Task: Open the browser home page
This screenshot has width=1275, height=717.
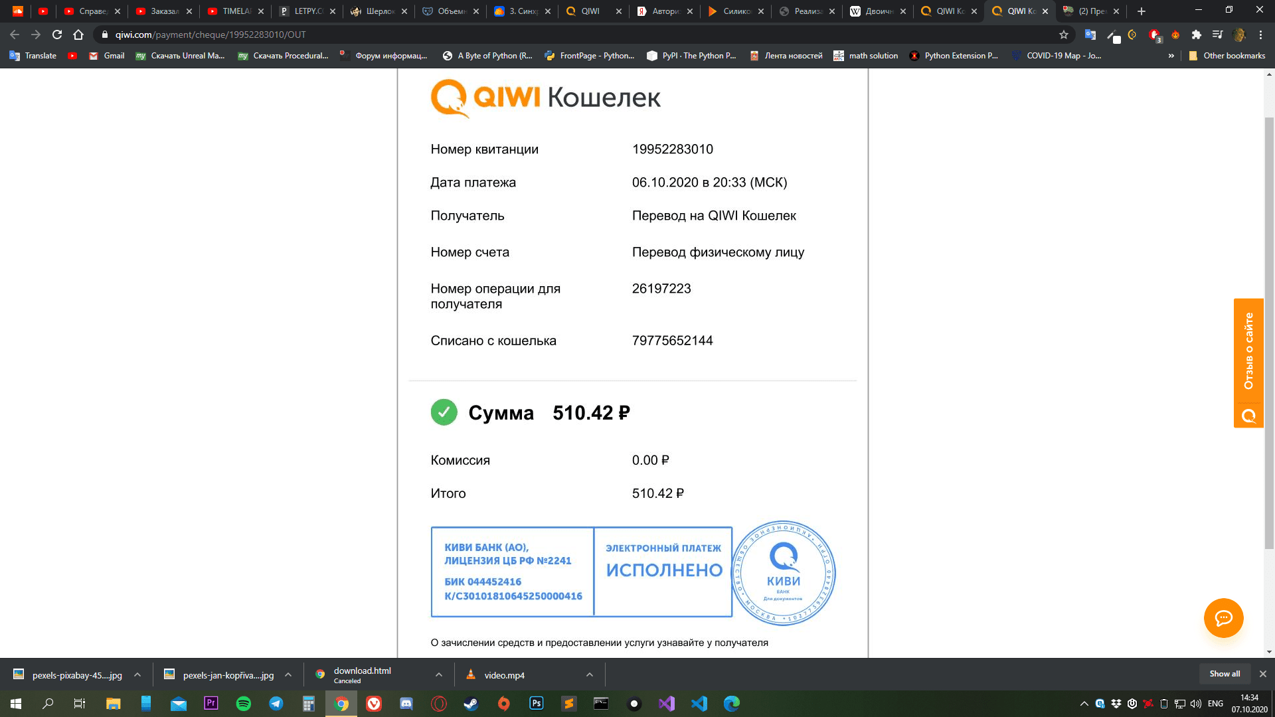Action: click(78, 35)
